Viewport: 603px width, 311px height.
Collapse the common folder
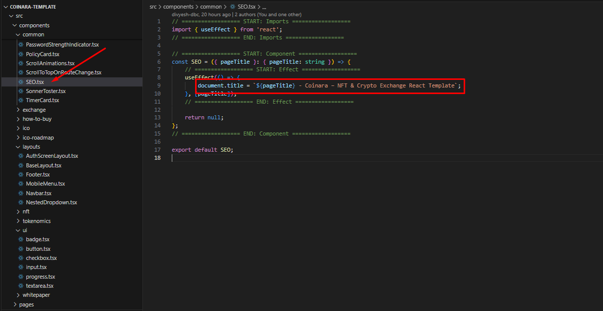pos(18,34)
